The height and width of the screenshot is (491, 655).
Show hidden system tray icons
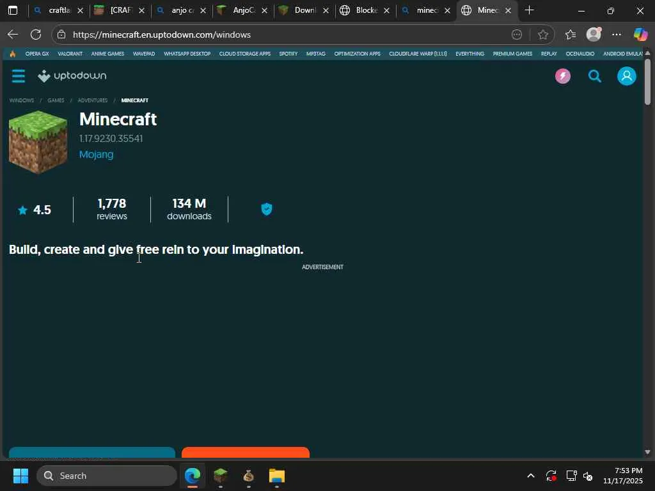530,476
